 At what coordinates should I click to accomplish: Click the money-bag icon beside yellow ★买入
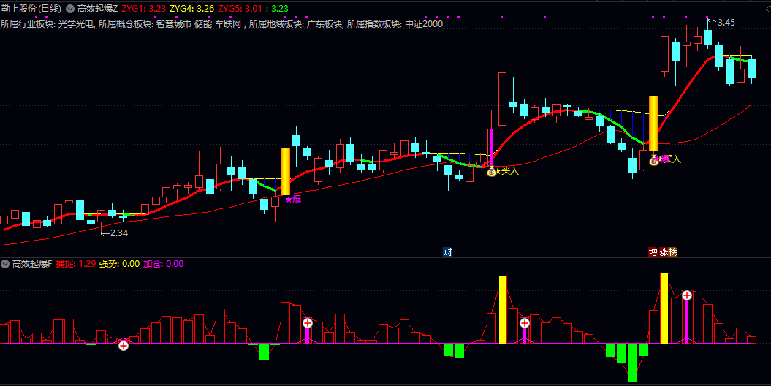point(491,172)
